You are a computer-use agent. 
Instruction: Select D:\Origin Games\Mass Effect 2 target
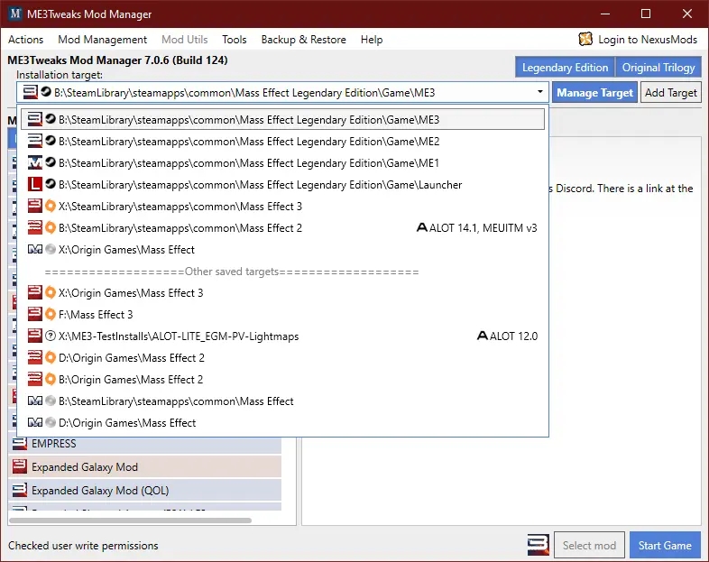(282, 358)
